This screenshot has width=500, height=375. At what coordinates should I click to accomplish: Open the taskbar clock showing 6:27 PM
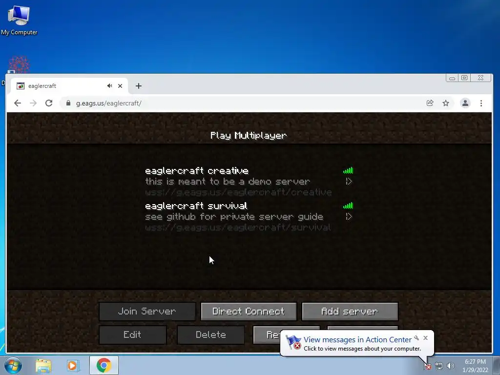pyautogui.click(x=475, y=366)
